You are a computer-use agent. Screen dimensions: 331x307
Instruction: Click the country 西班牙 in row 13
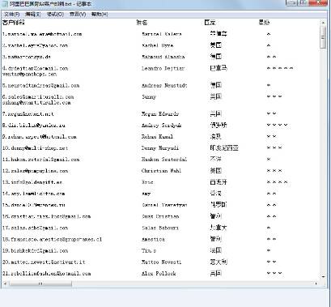(219, 182)
